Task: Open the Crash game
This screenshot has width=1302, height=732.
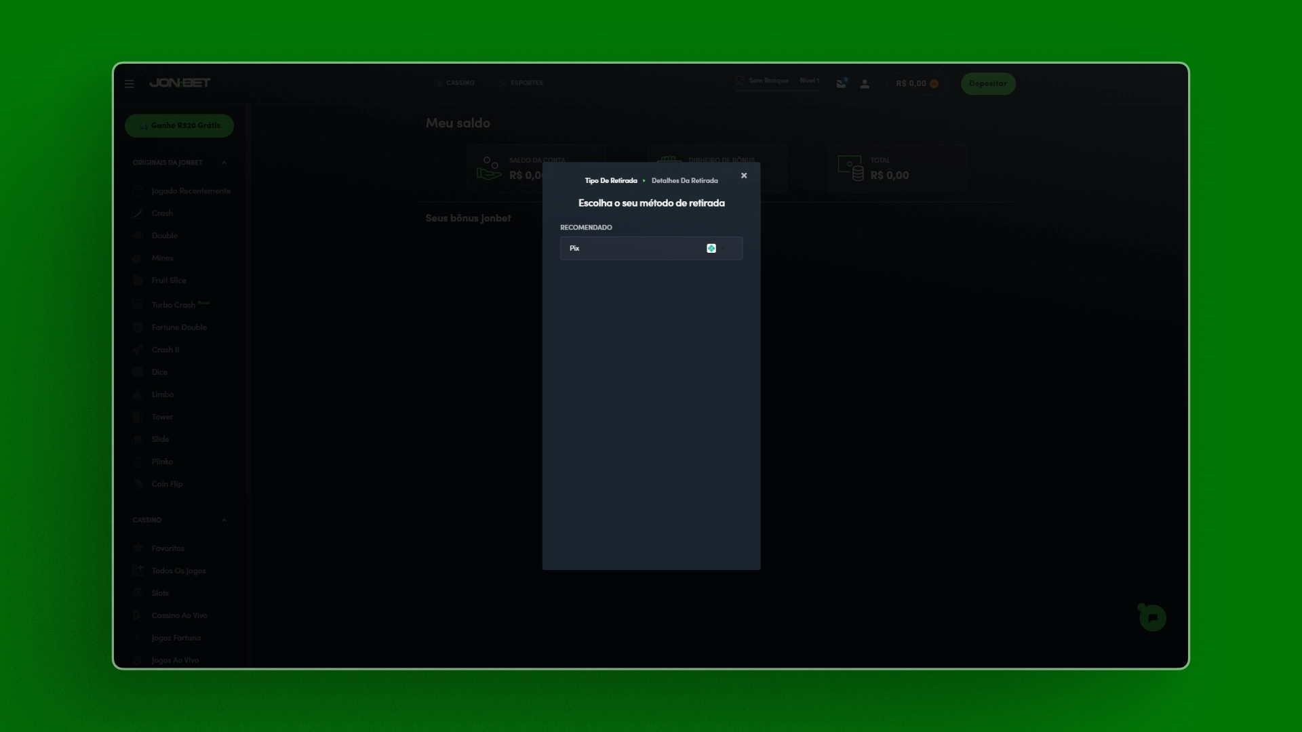Action: (x=153, y=213)
